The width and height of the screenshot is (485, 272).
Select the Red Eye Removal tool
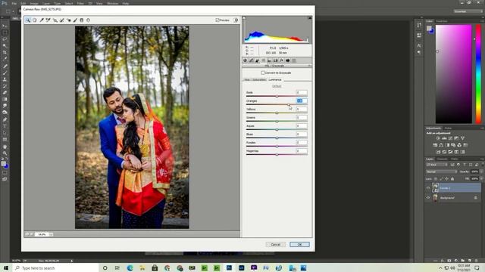click(x=68, y=20)
